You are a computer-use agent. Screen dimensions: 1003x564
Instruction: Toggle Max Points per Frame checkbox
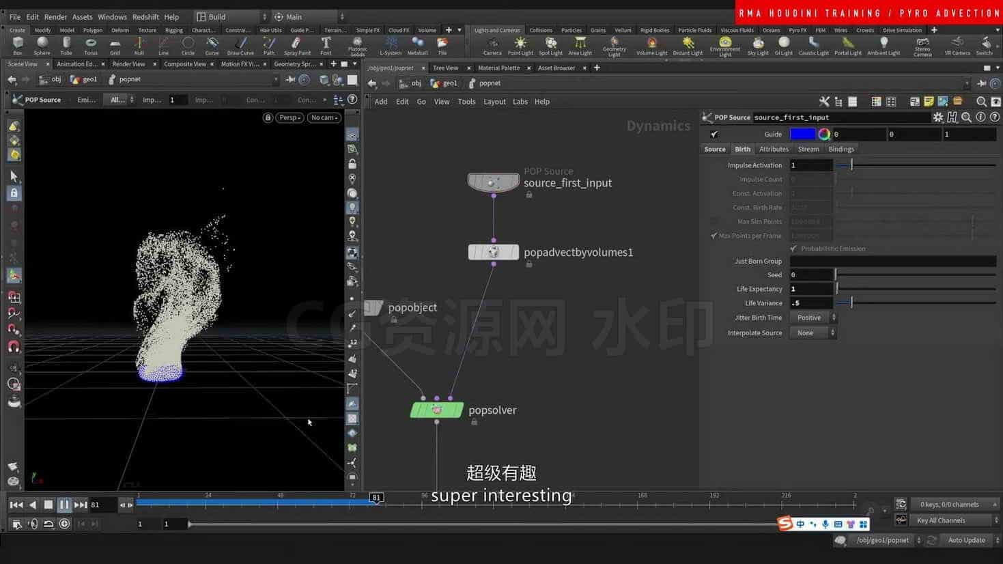pos(714,236)
